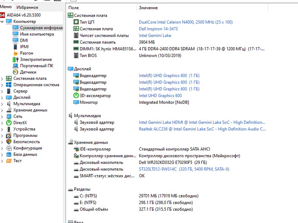Screen dimensions: 298x223
Task: Expand the Операционная система node
Action: click(2, 85)
